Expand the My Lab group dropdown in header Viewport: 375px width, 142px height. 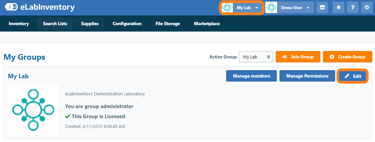coord(257,8)
